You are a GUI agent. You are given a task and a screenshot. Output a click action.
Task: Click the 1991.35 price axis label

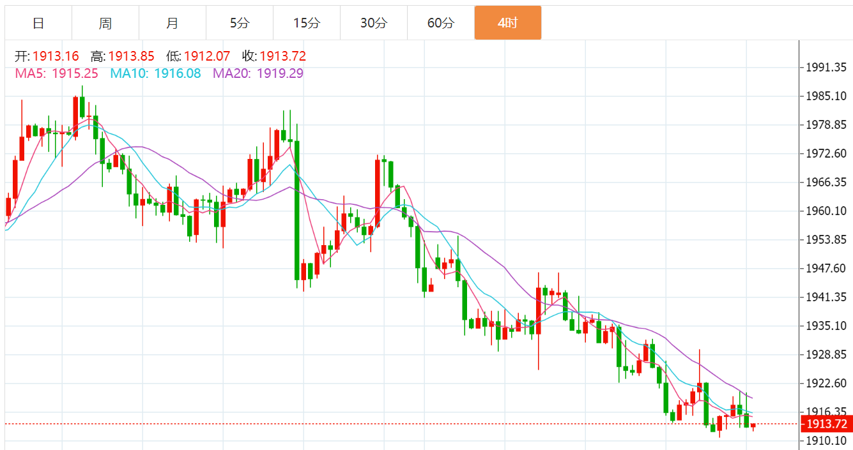[x=826, y=67]
